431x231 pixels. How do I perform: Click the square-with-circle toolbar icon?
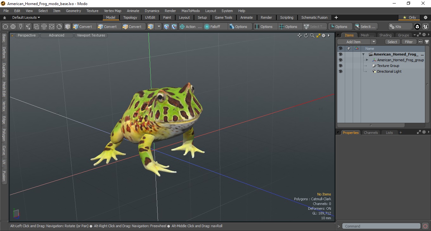(52, 27)
